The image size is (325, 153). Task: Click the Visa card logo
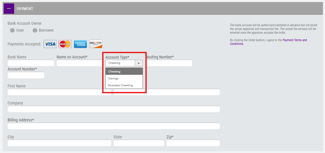pos(50,44)
